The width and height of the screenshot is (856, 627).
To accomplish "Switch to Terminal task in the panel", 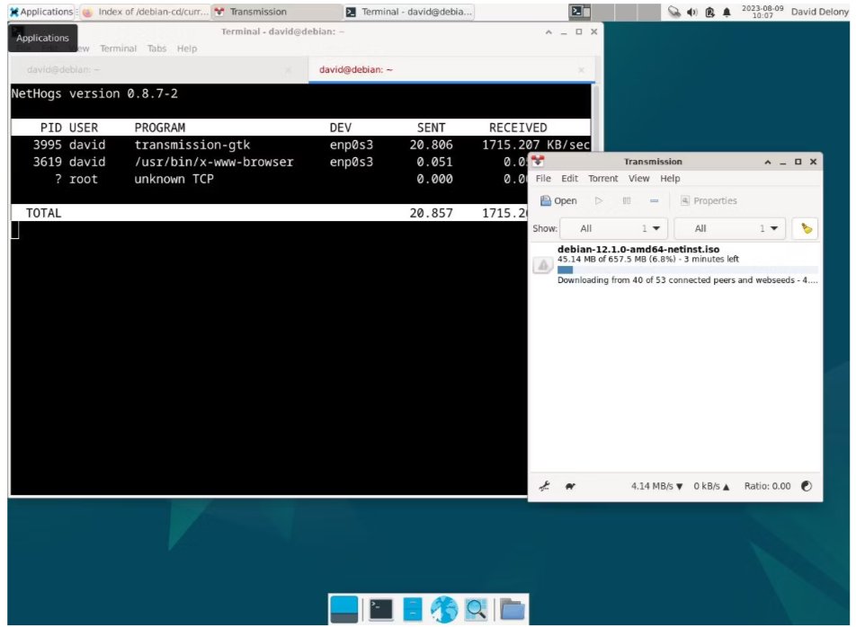I will pyautogui.click(x=409, y=12).
